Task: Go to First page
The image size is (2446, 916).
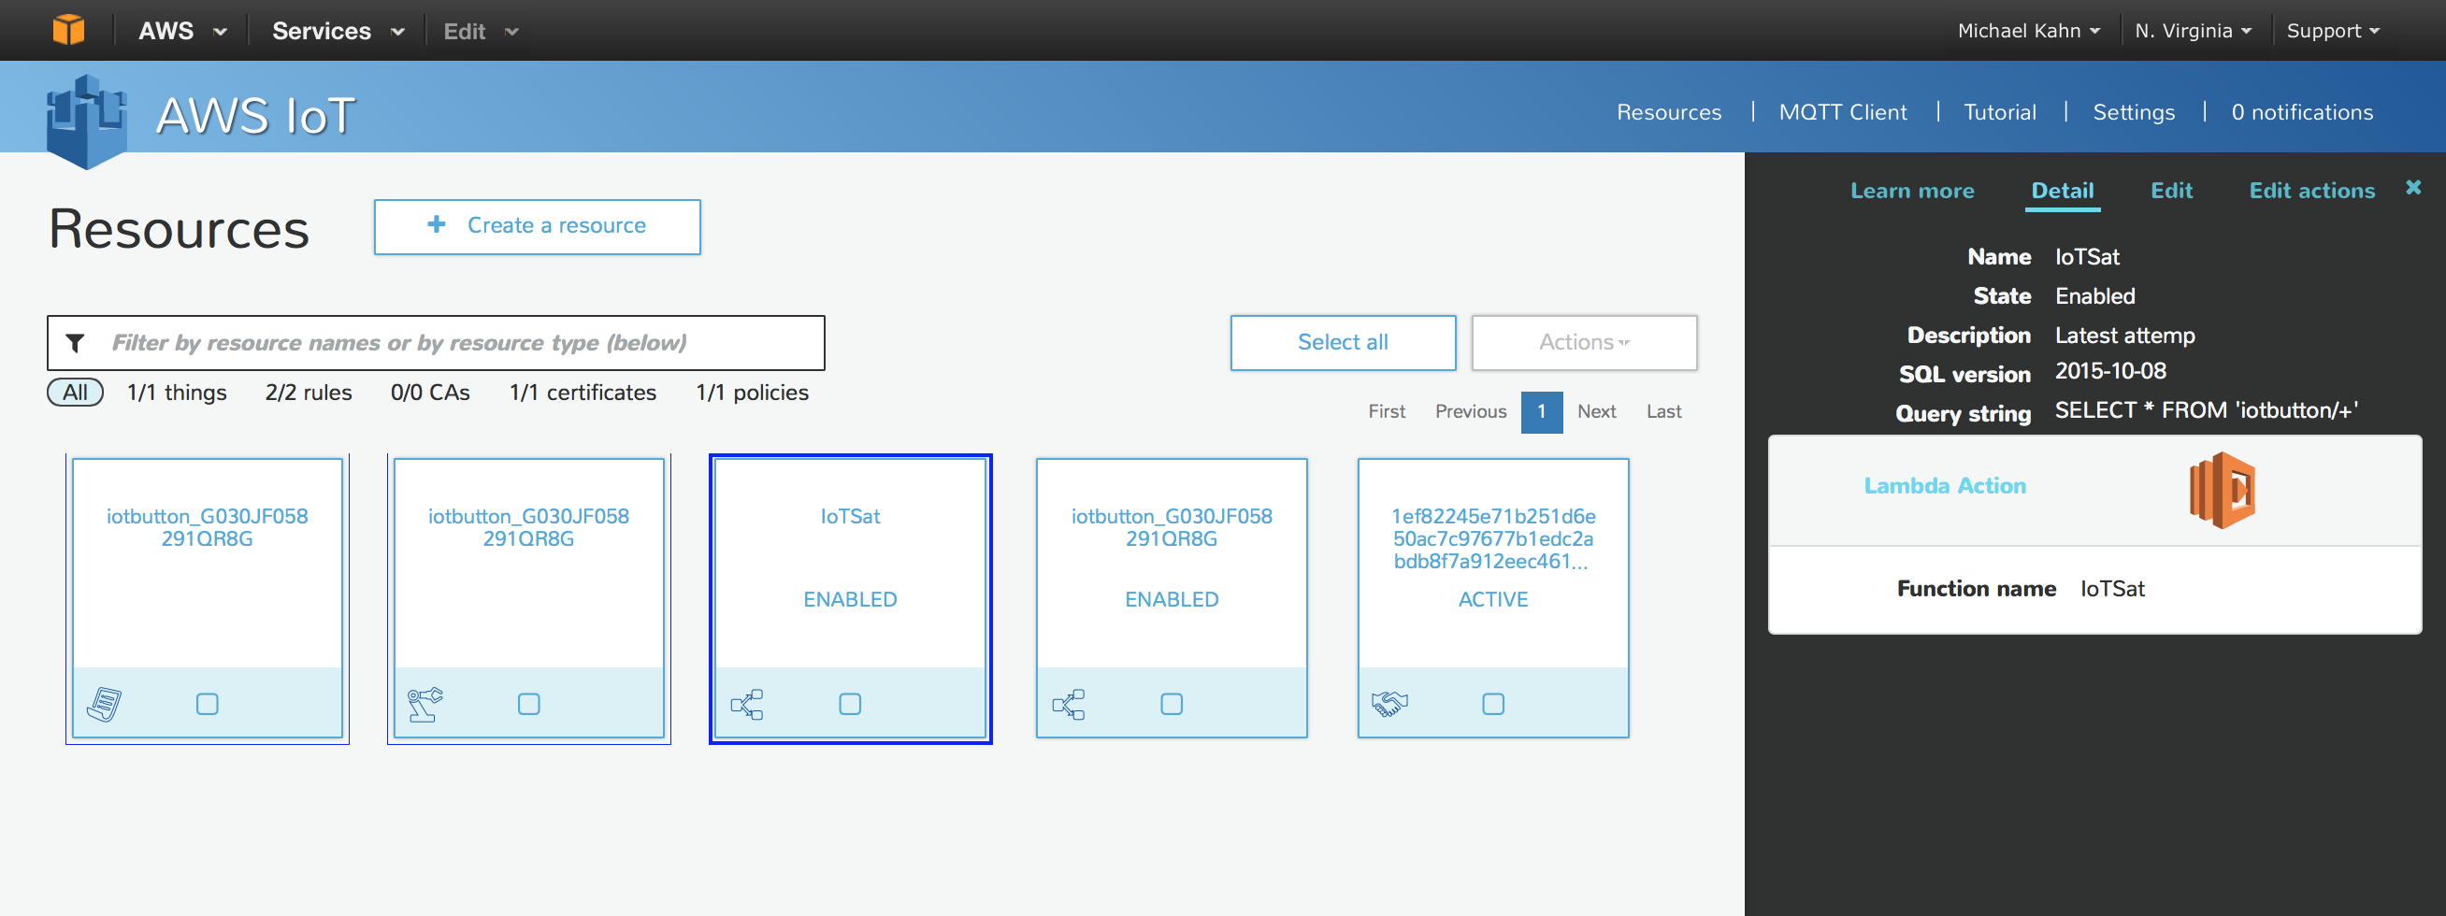Action: pyautogui.click(x=1387, y=411)
